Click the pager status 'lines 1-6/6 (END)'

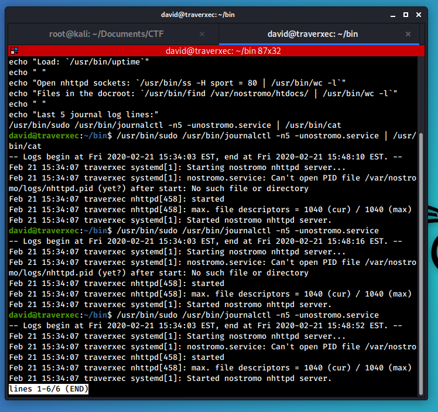(x=49, y=389)
